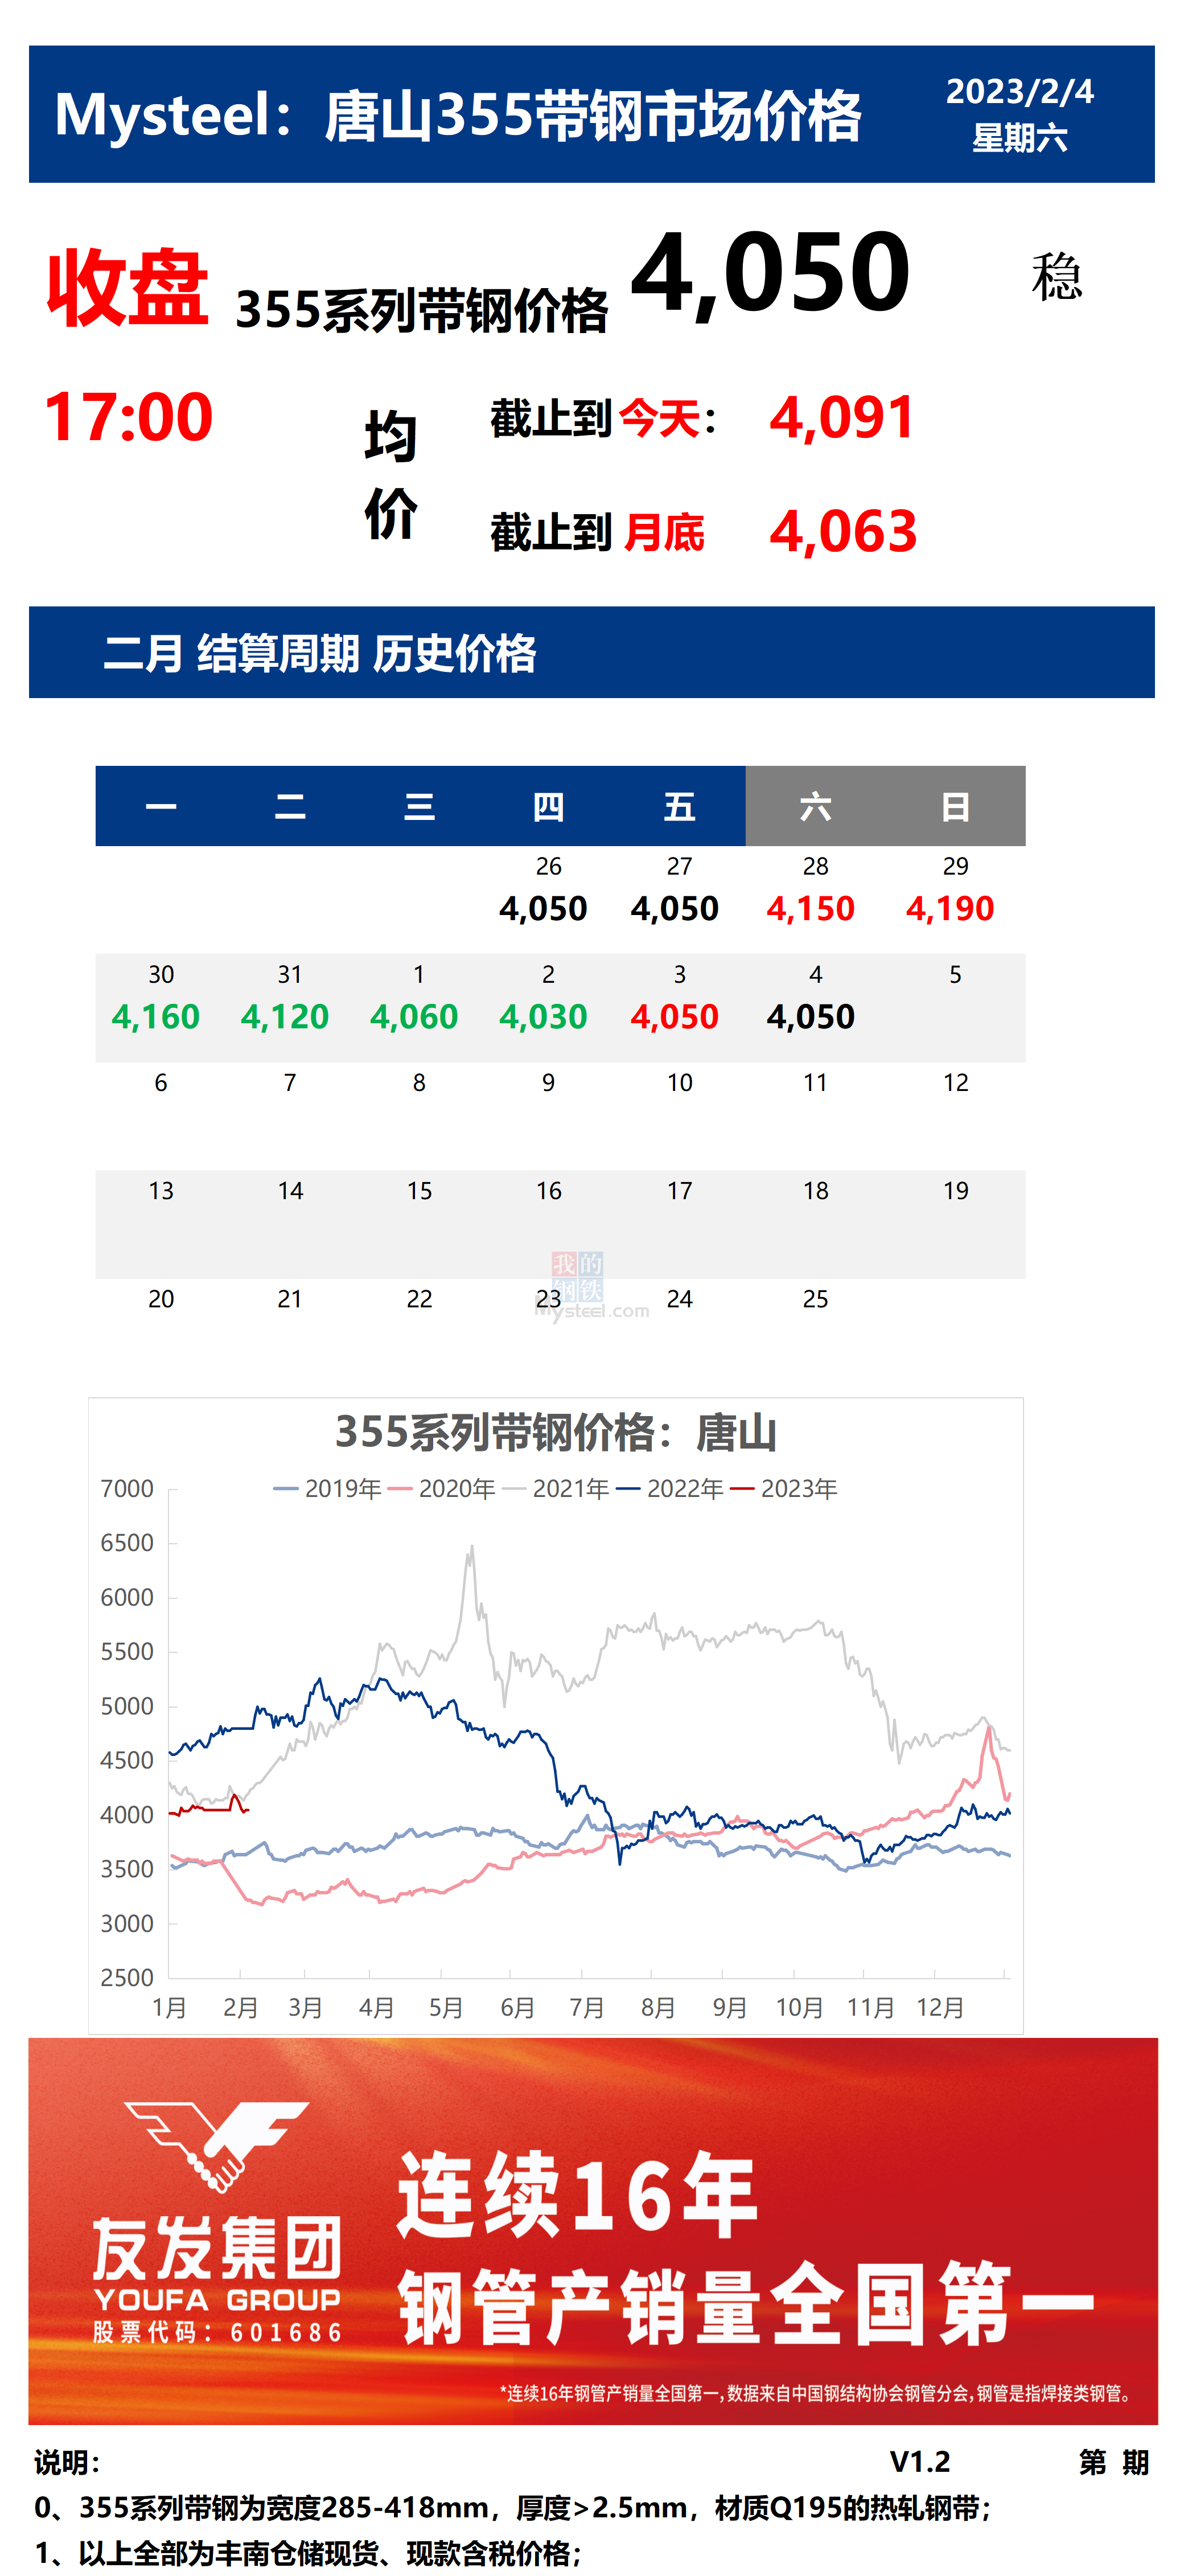
Task: Click the 12月 x-axis label
Action: 940,2008
